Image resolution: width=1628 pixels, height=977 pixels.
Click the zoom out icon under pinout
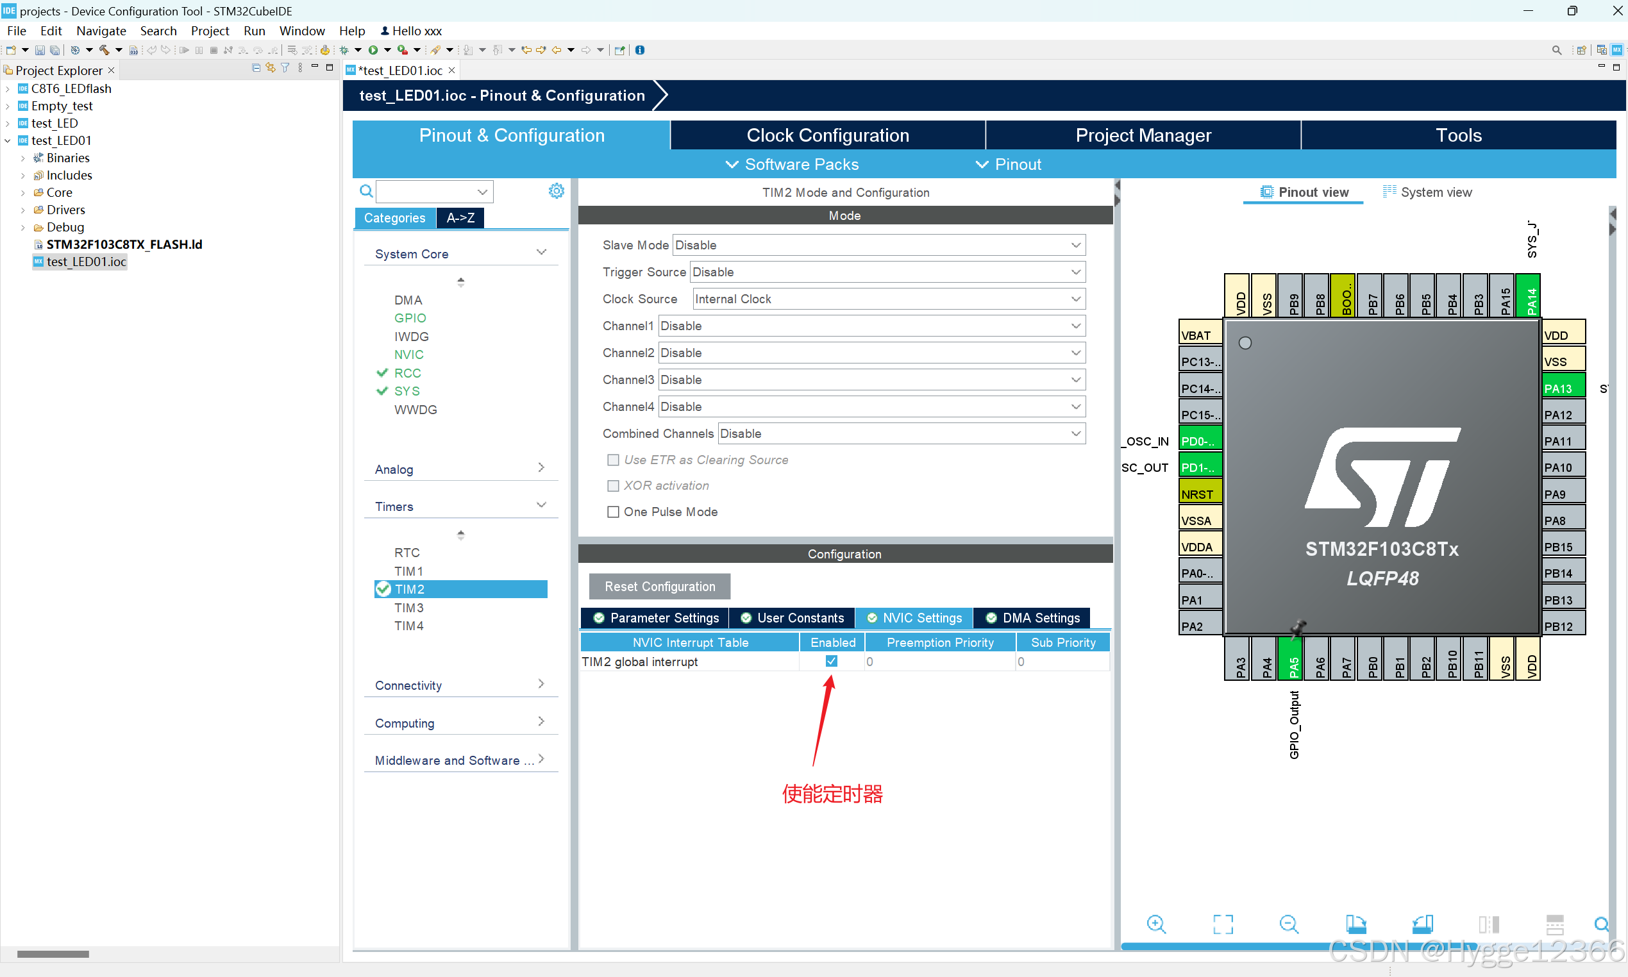1288,924
